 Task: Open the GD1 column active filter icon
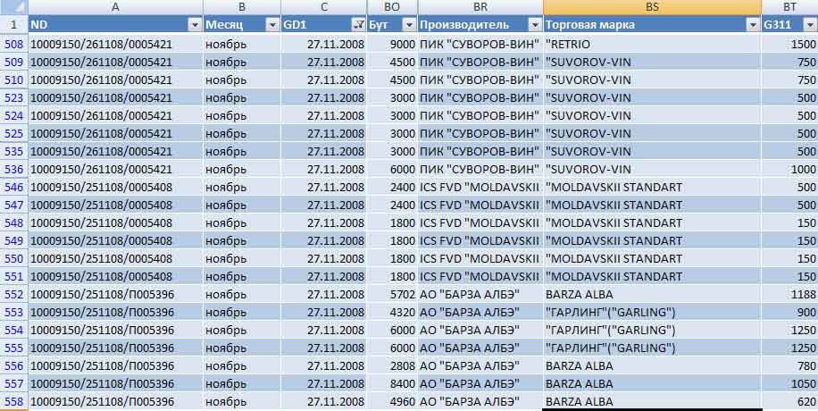357,25
